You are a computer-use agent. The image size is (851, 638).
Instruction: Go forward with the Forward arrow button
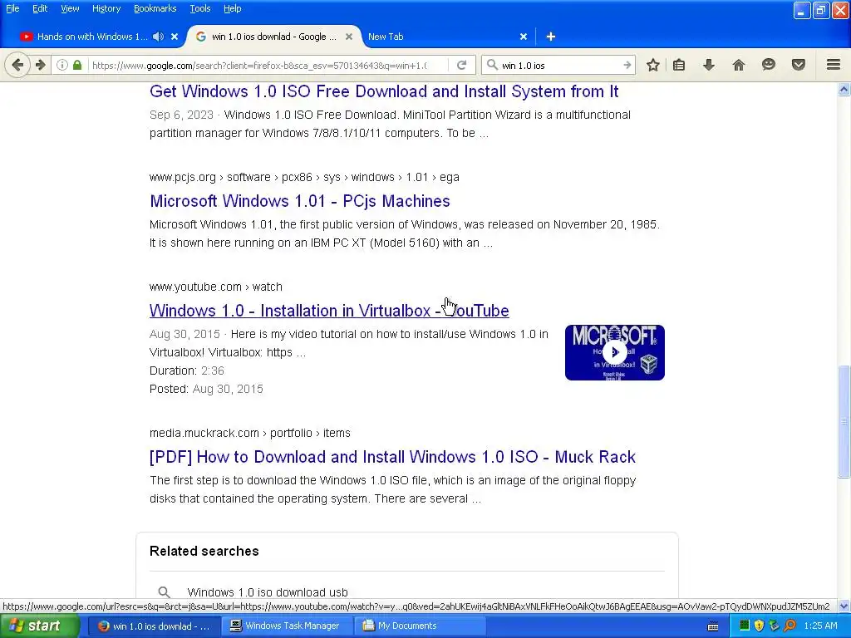tap(41, 65)
